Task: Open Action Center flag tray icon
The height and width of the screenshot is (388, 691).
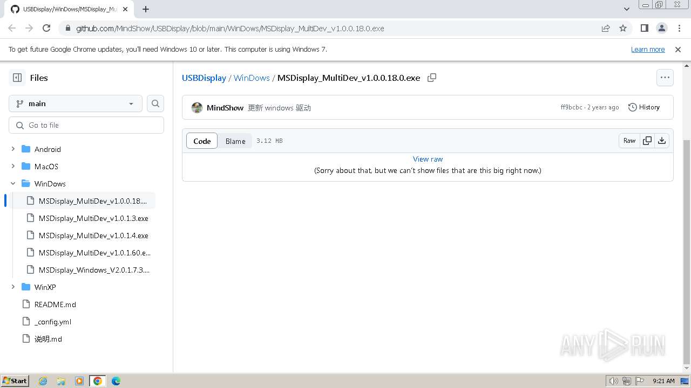Action: [x=640, y=381]
